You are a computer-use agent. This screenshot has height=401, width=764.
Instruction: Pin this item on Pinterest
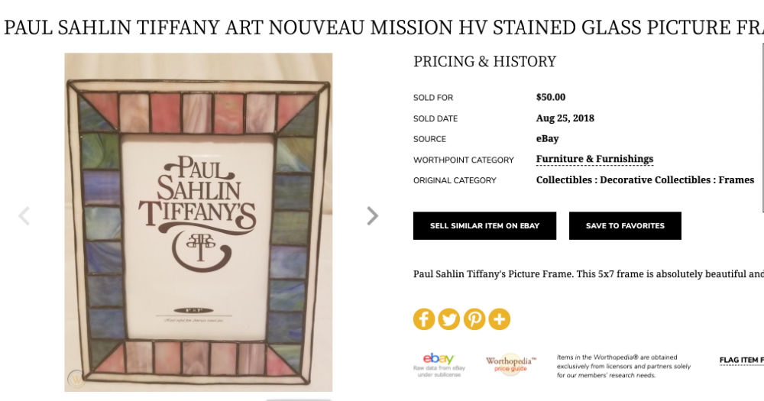click(x=474, y=319)
